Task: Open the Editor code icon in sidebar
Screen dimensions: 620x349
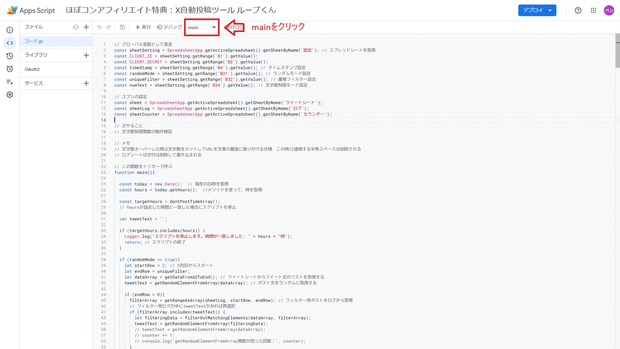Action: point(9,43)
